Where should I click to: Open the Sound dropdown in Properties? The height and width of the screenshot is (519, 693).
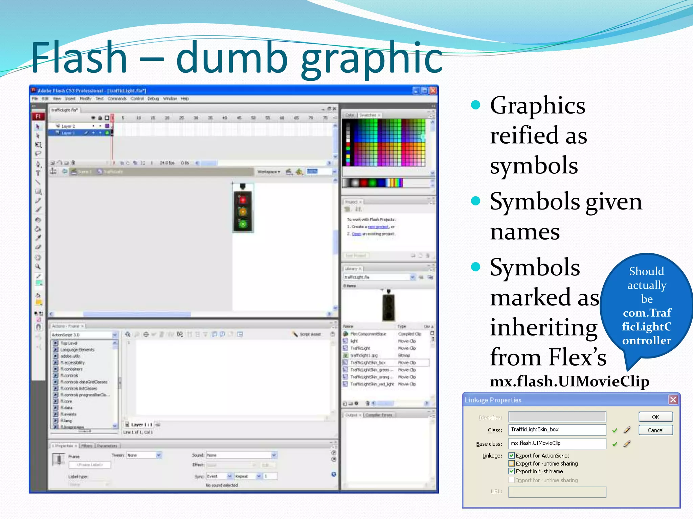pyautogui.click(x=274, y=455)
